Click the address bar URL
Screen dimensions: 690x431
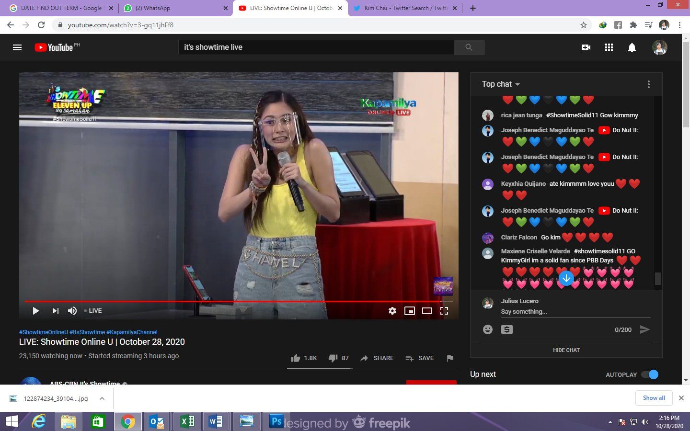click(121, 25)
